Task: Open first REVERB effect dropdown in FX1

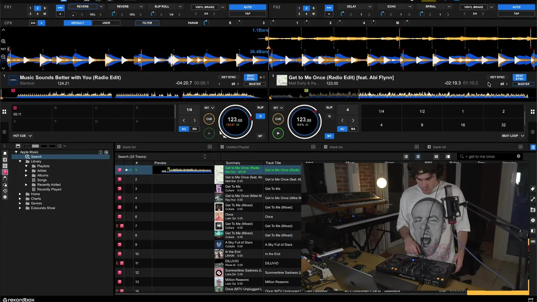Action: [101, 7]
